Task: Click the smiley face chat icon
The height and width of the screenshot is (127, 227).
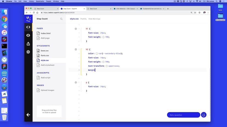Action: (203, 115)
